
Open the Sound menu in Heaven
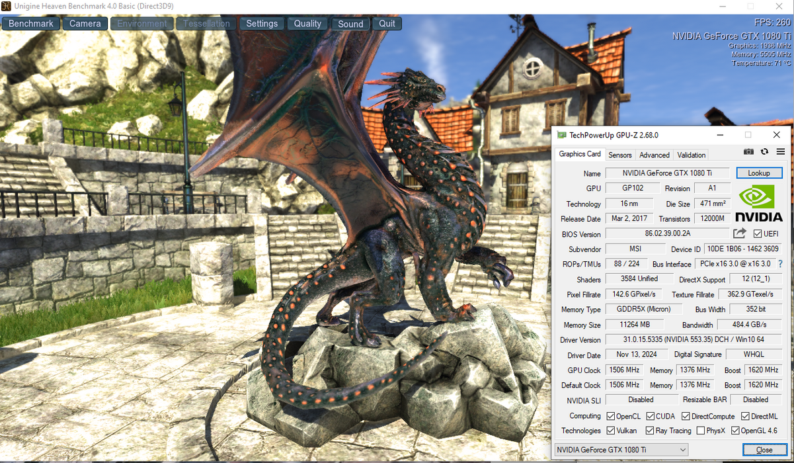tap(350, 23)
